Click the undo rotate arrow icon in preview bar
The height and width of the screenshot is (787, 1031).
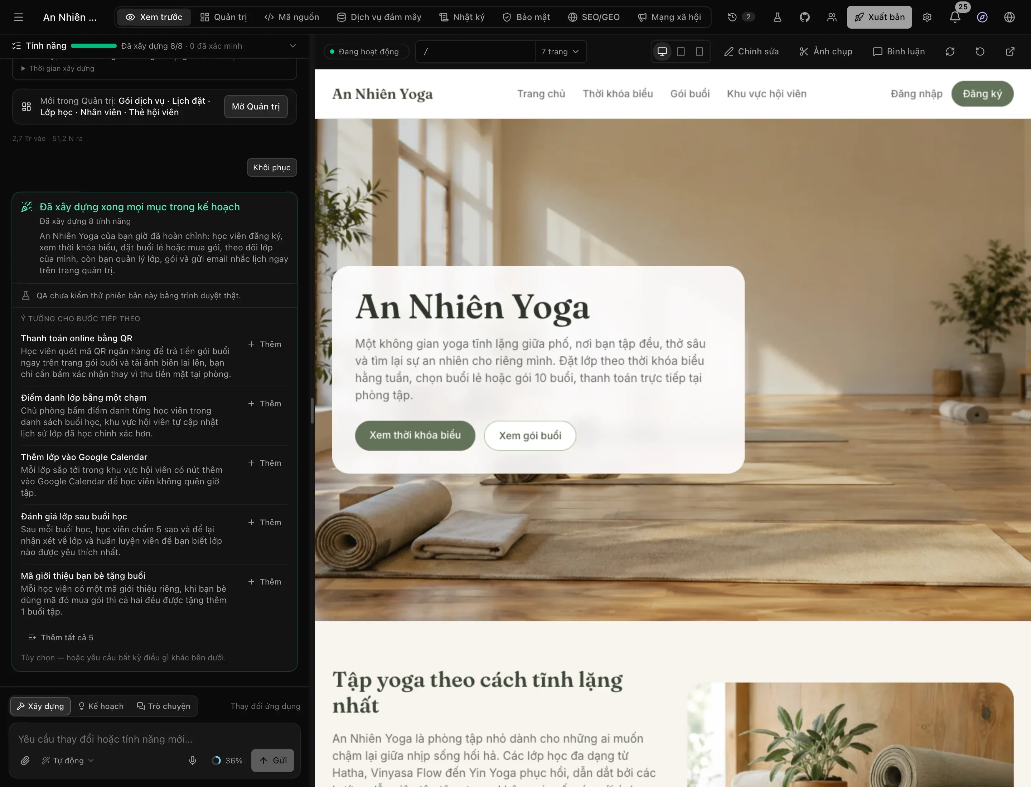(980, 52)
